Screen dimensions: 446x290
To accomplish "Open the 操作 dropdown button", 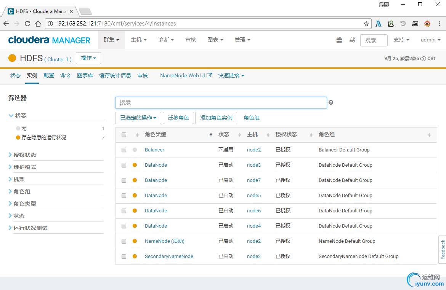I will 88,58.
